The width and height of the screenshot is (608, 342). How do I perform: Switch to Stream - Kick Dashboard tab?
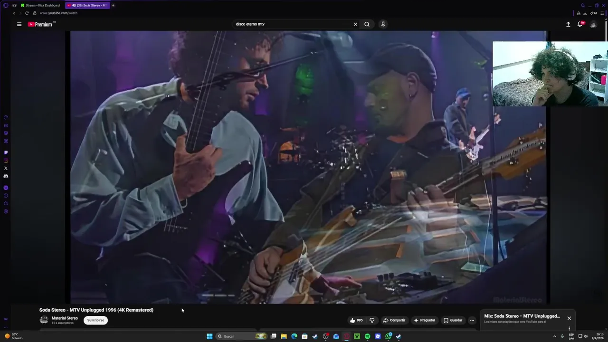40,5
